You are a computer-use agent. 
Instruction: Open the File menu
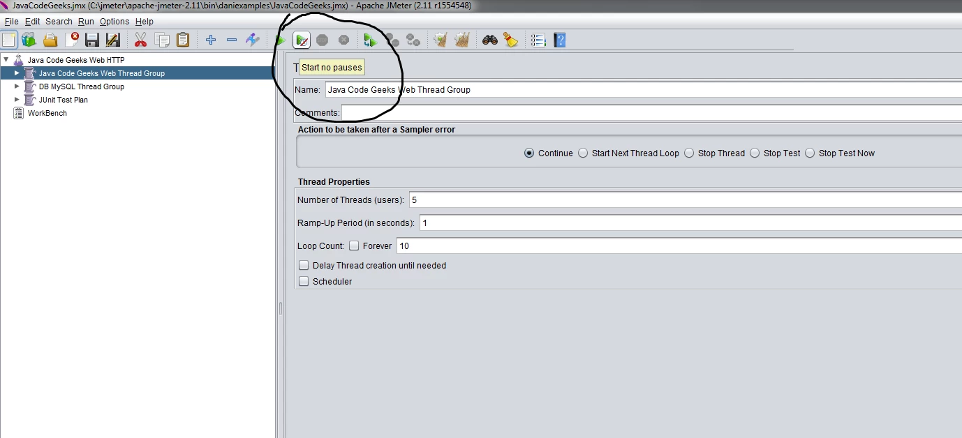coord(11,22)
